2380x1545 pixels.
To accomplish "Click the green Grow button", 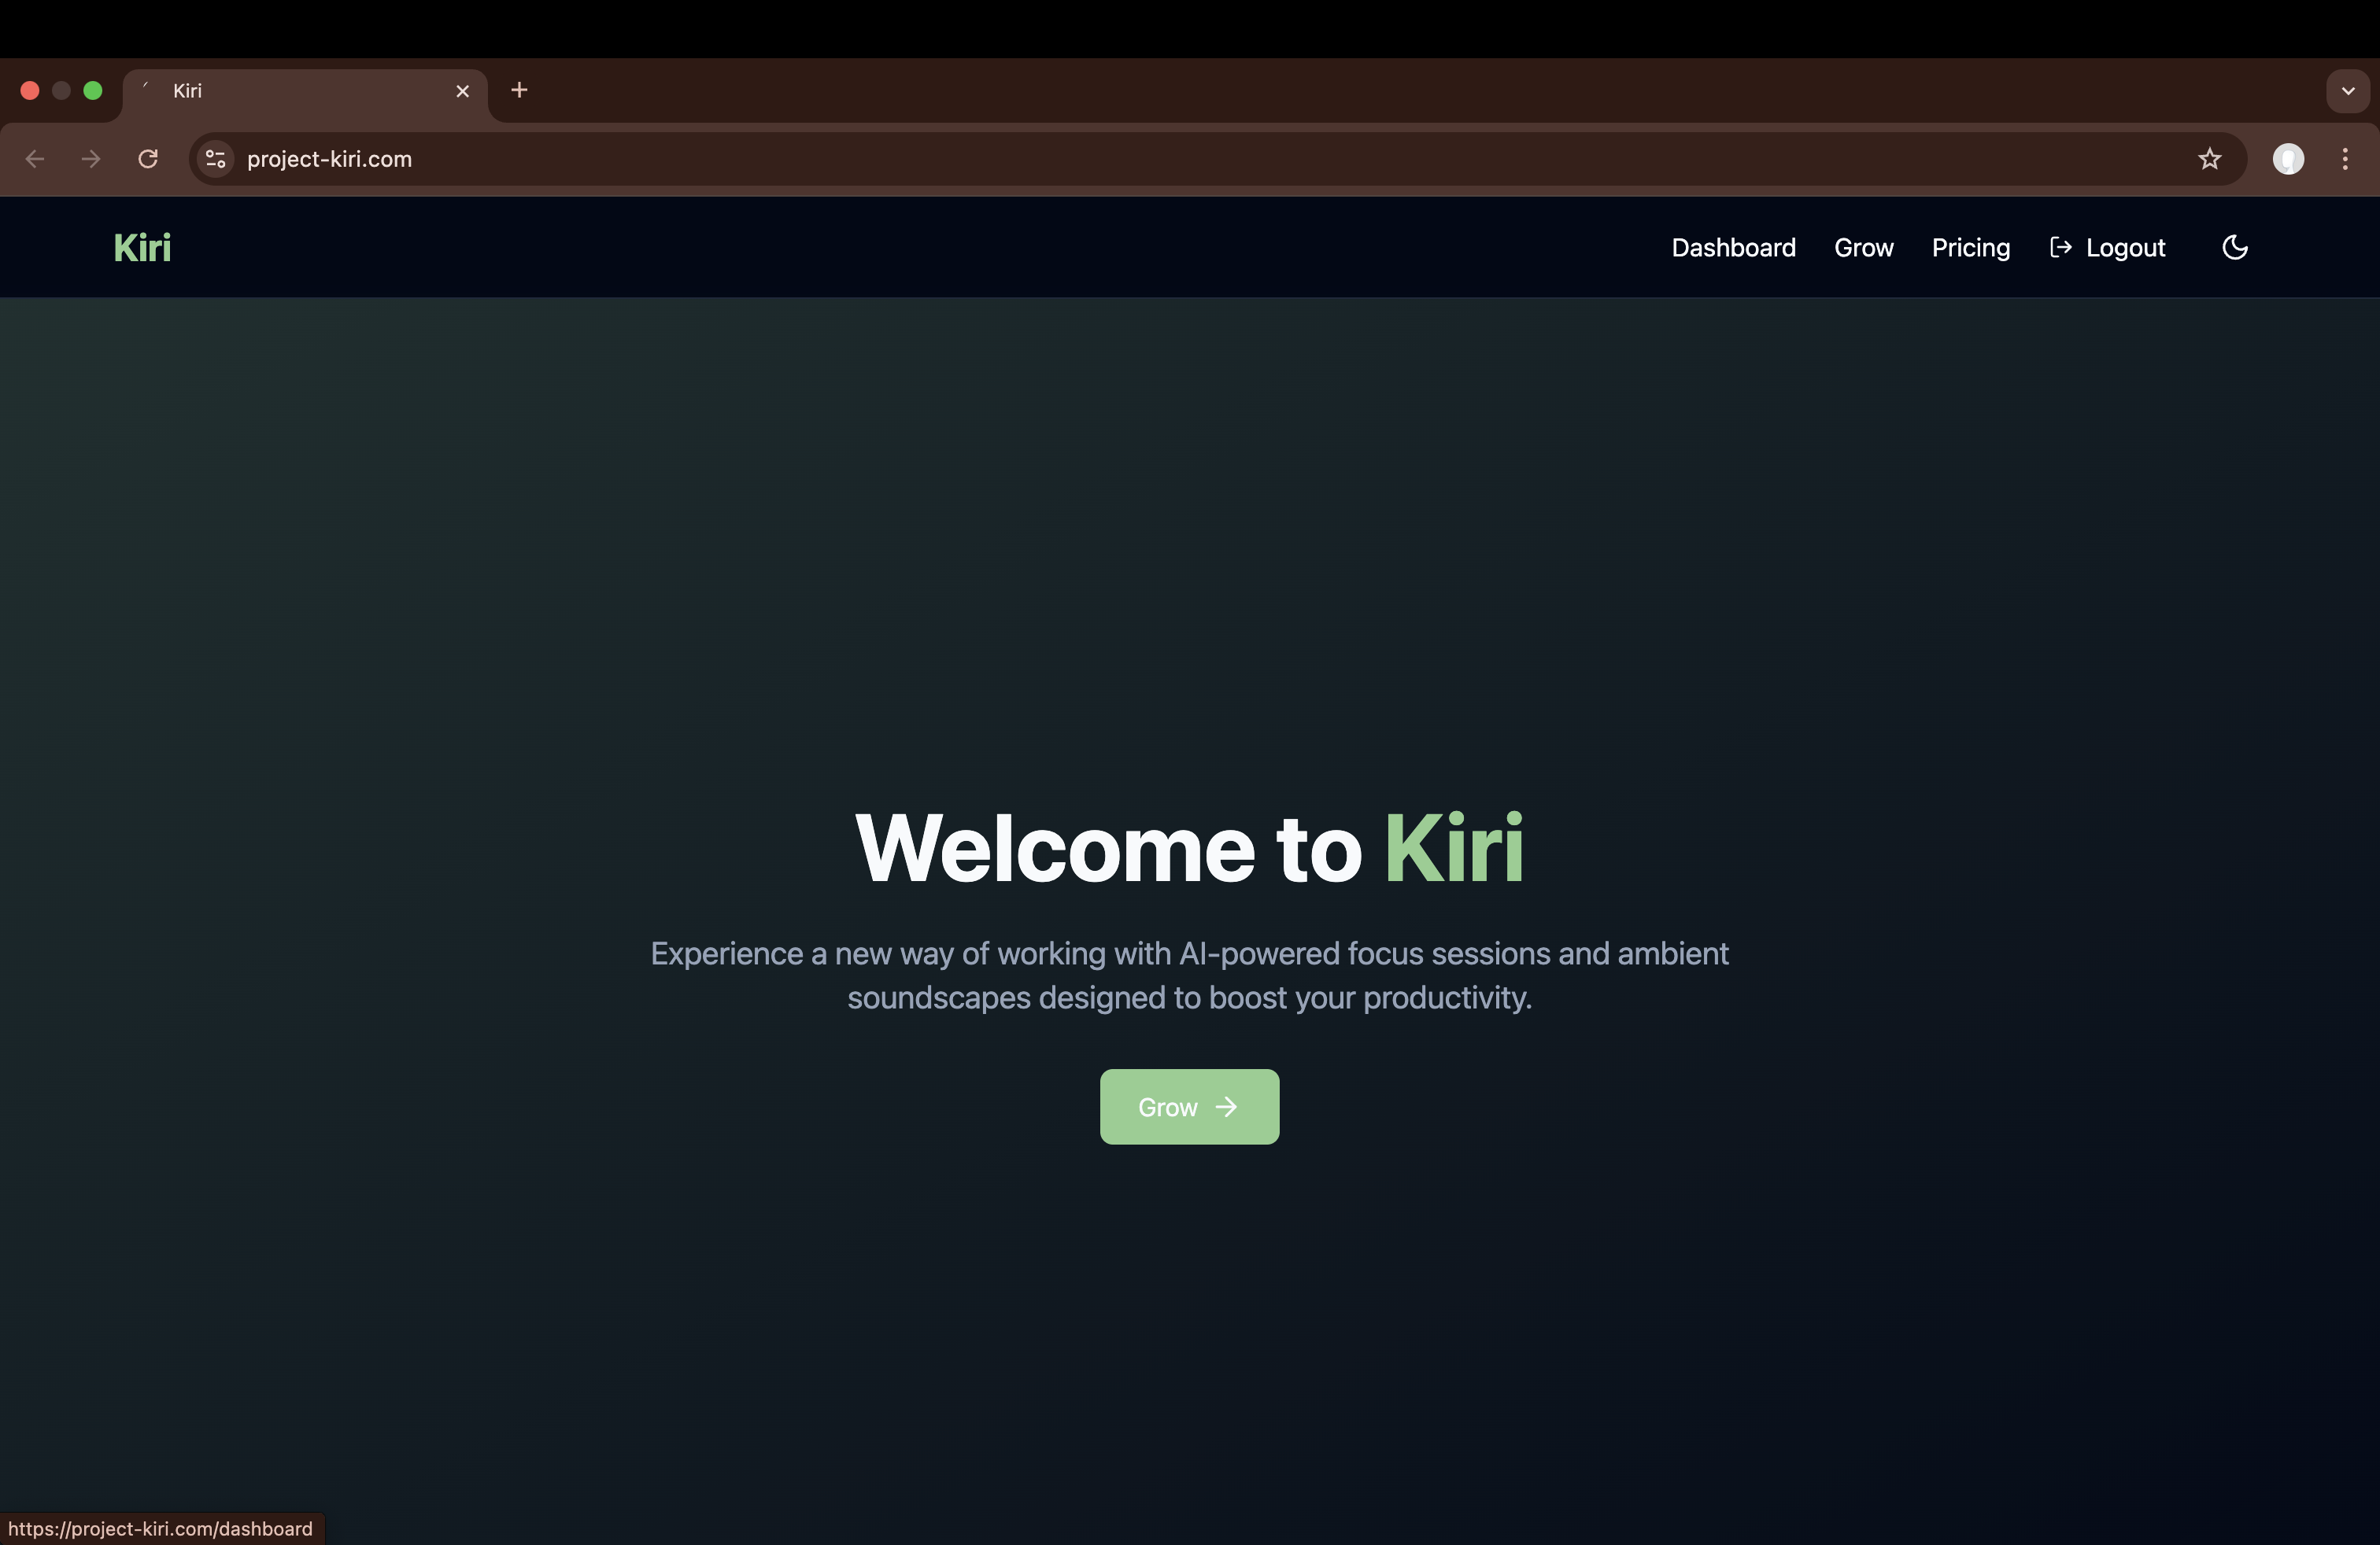I will pos(1189,1106).
